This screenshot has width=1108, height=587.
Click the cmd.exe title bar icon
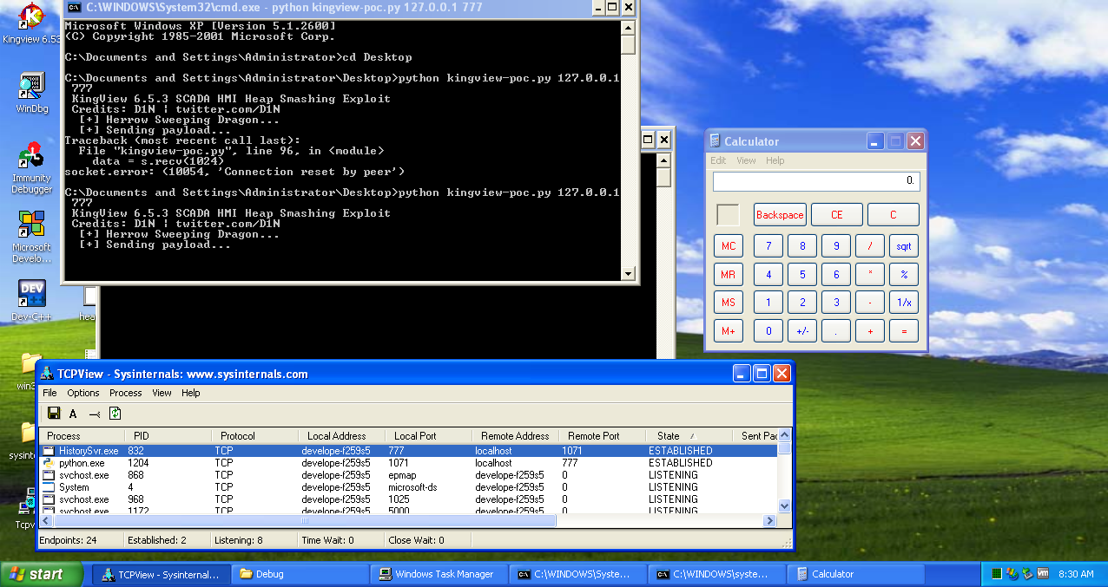coord(75,7)
